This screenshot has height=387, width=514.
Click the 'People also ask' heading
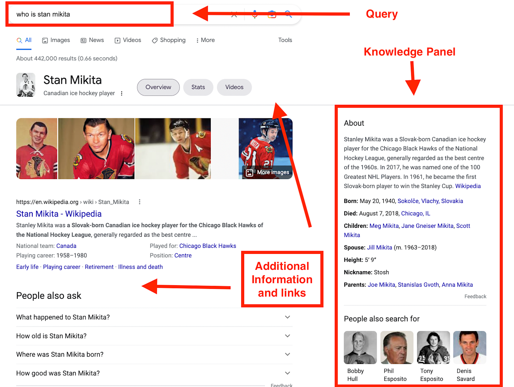coord(49,295)
